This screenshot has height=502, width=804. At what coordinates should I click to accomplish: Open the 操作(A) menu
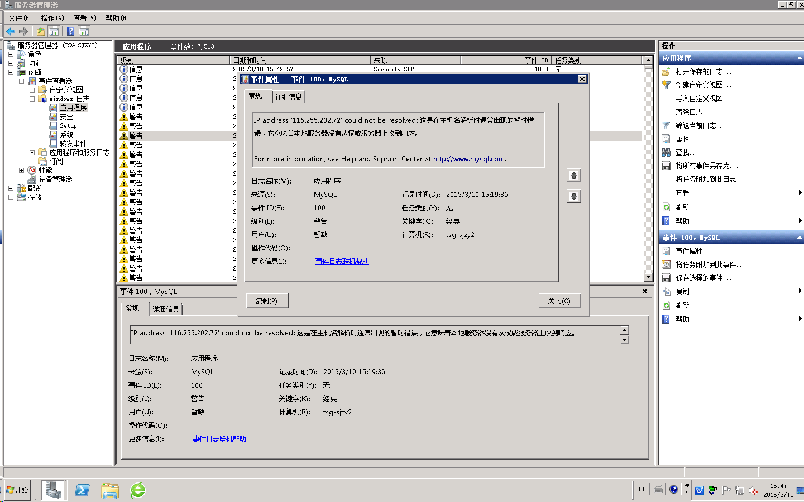click(x=52, y=18)
